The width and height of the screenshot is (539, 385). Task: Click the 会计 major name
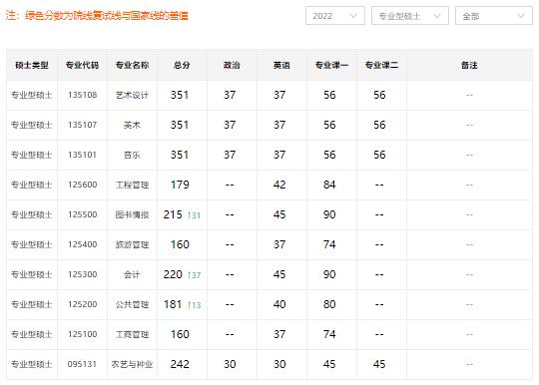point(132,274)
